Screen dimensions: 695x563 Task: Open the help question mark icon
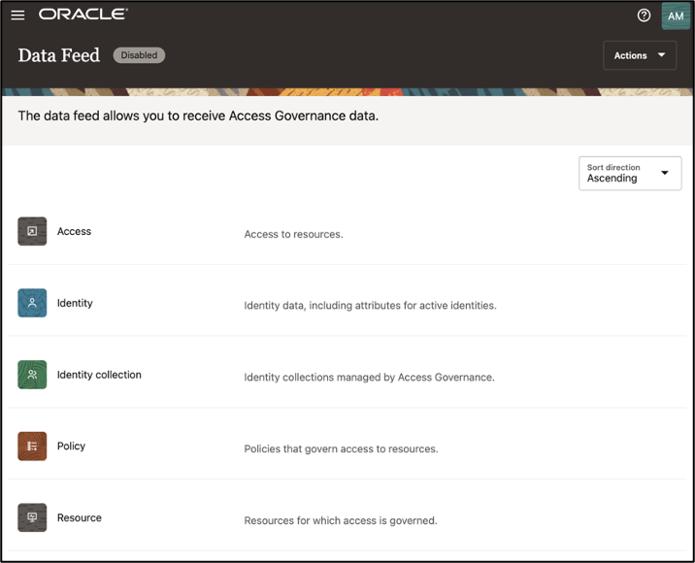[x=644, y=16]
